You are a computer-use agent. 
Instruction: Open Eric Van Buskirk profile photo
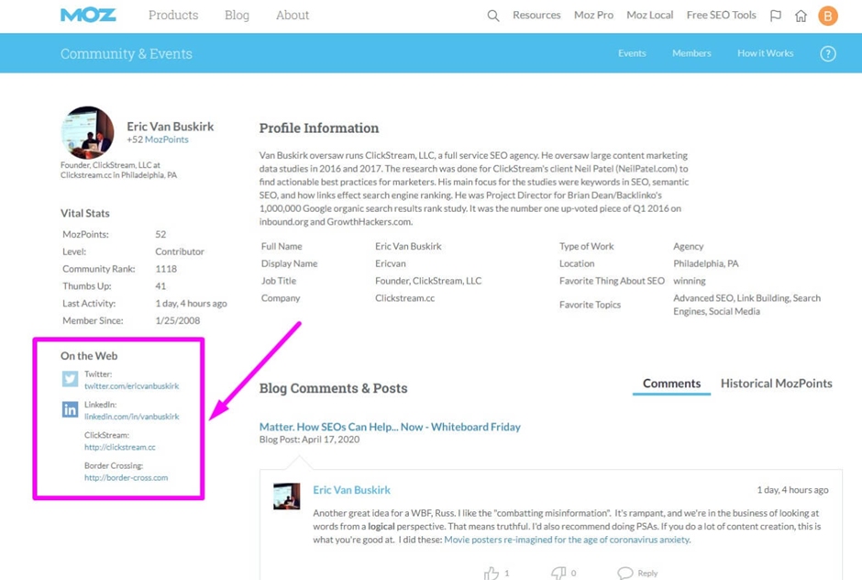coord(87,133)
